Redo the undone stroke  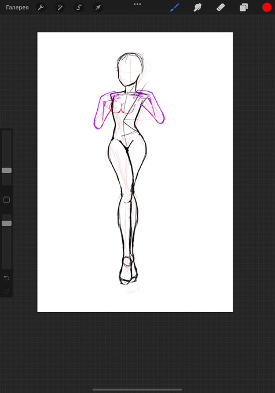click(6, 291)
